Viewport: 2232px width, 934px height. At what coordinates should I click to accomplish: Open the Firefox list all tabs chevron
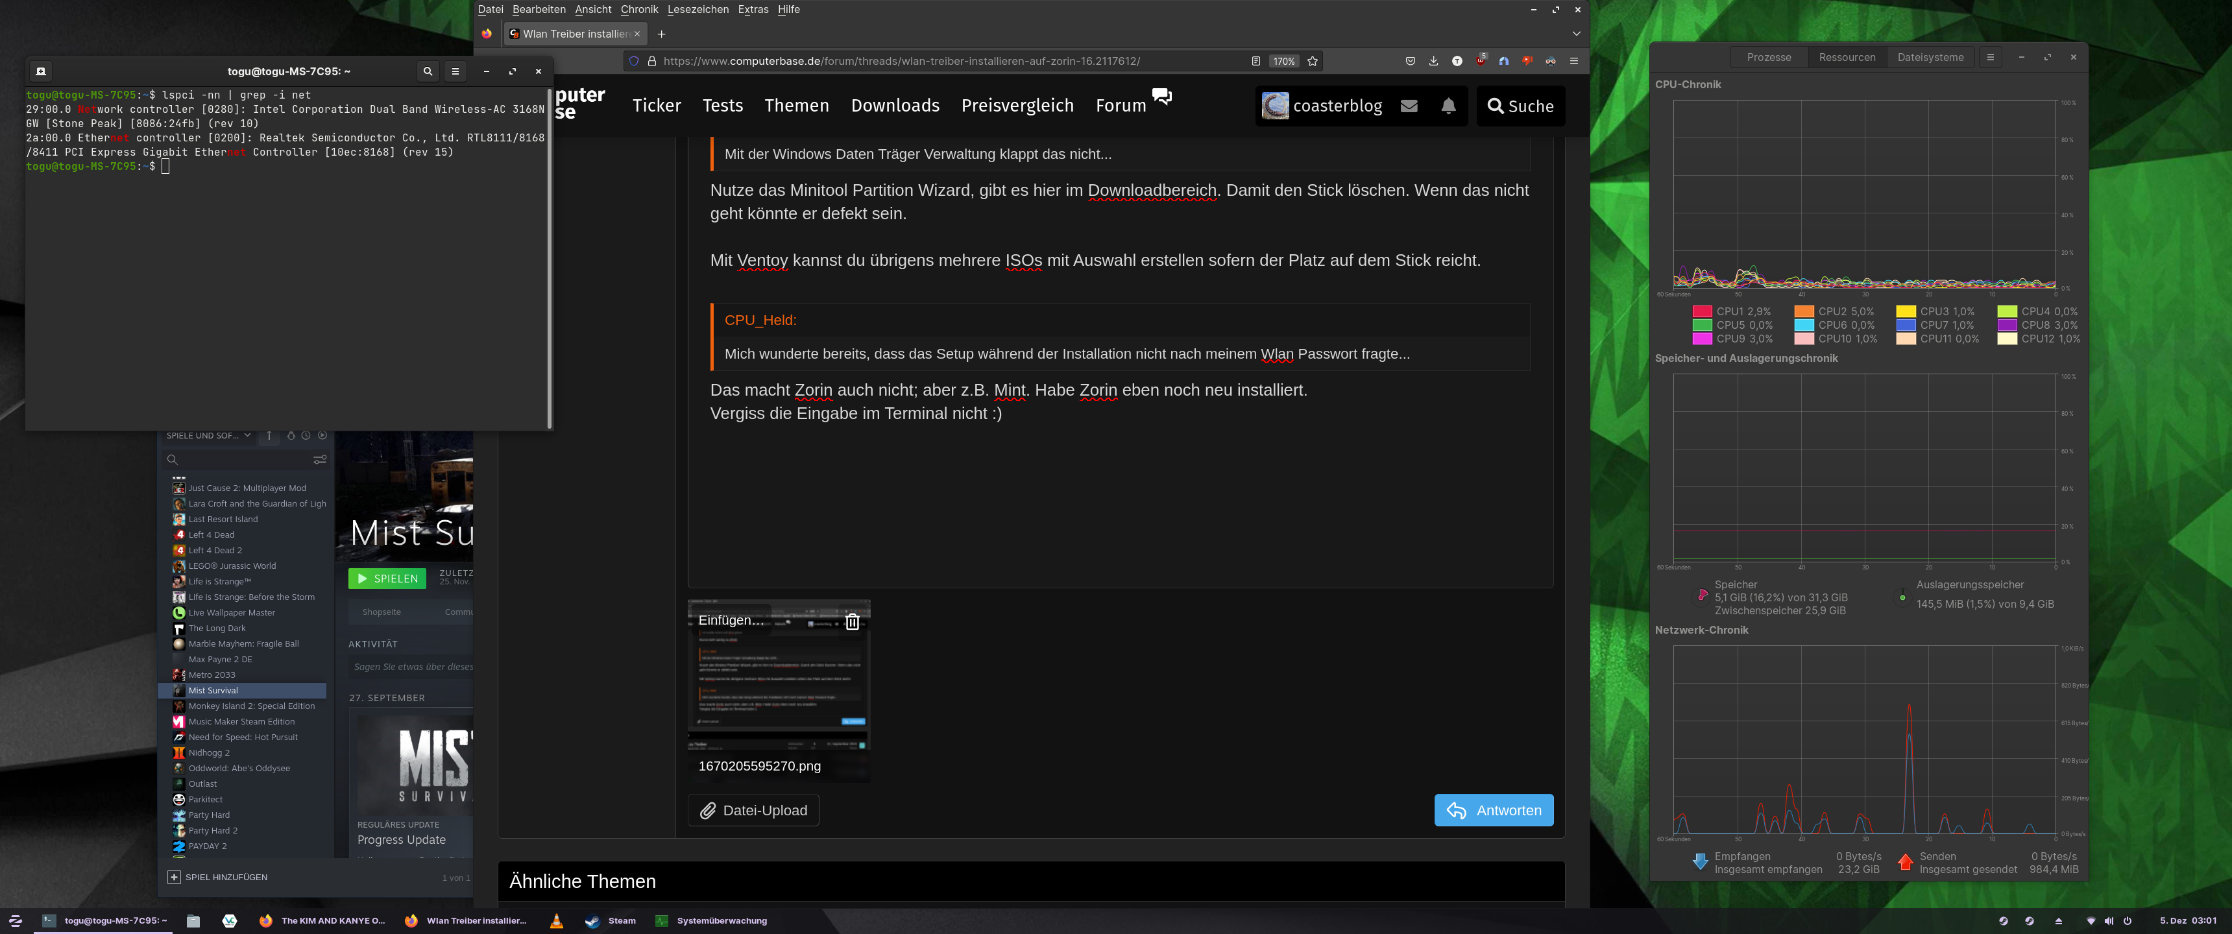pos(1576,34)
